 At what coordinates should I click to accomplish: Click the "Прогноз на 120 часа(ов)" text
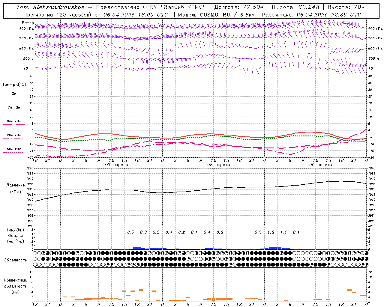[x=58, y=15]
